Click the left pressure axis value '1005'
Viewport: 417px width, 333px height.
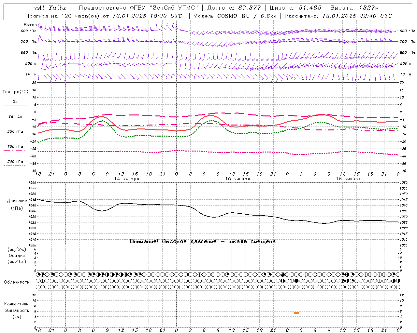32,245
